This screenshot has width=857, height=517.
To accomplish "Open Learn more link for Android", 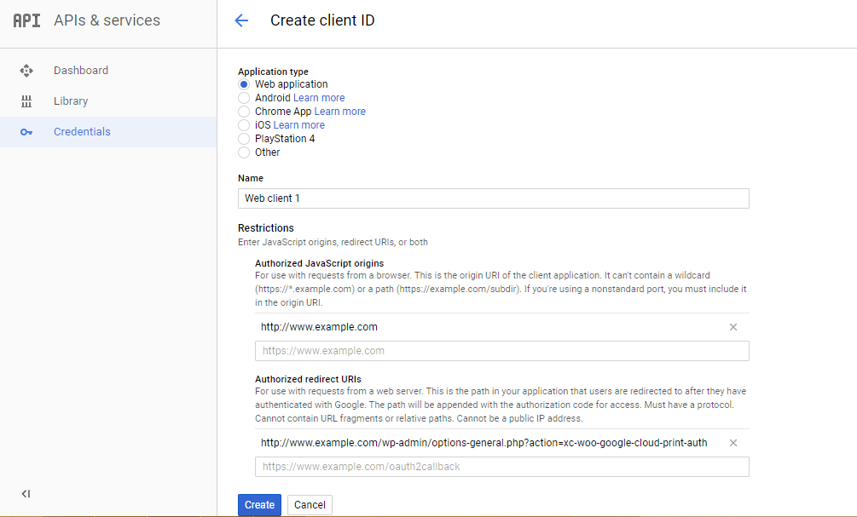I will tap(319, 98).
